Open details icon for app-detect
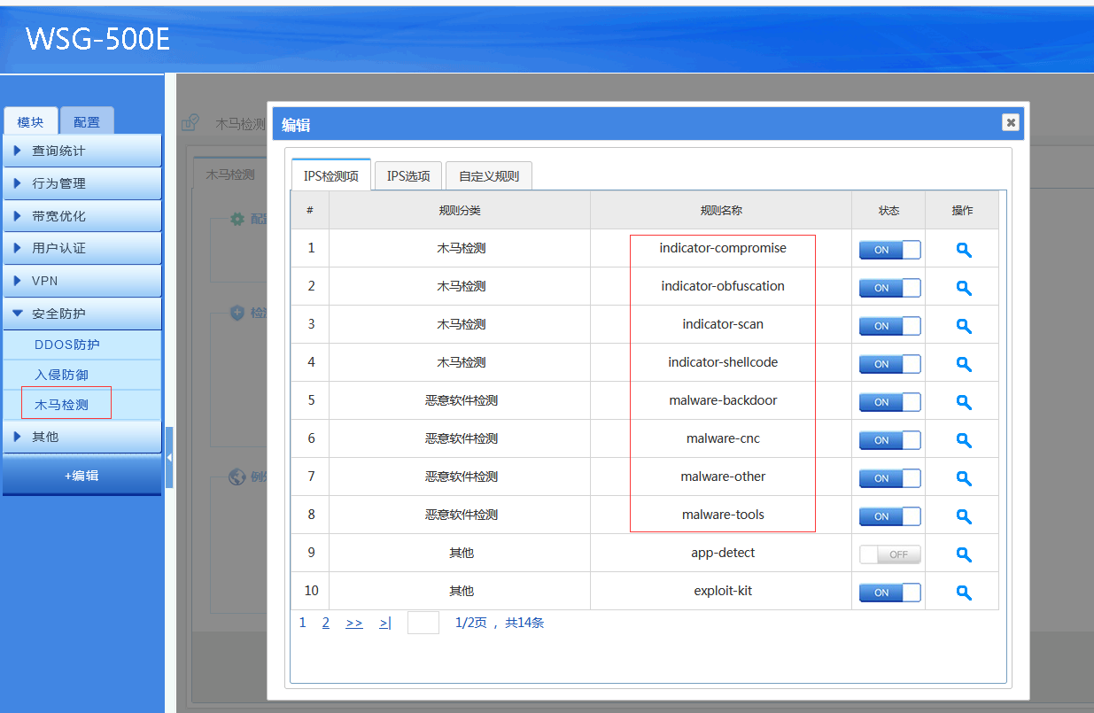 pos(964,554)
